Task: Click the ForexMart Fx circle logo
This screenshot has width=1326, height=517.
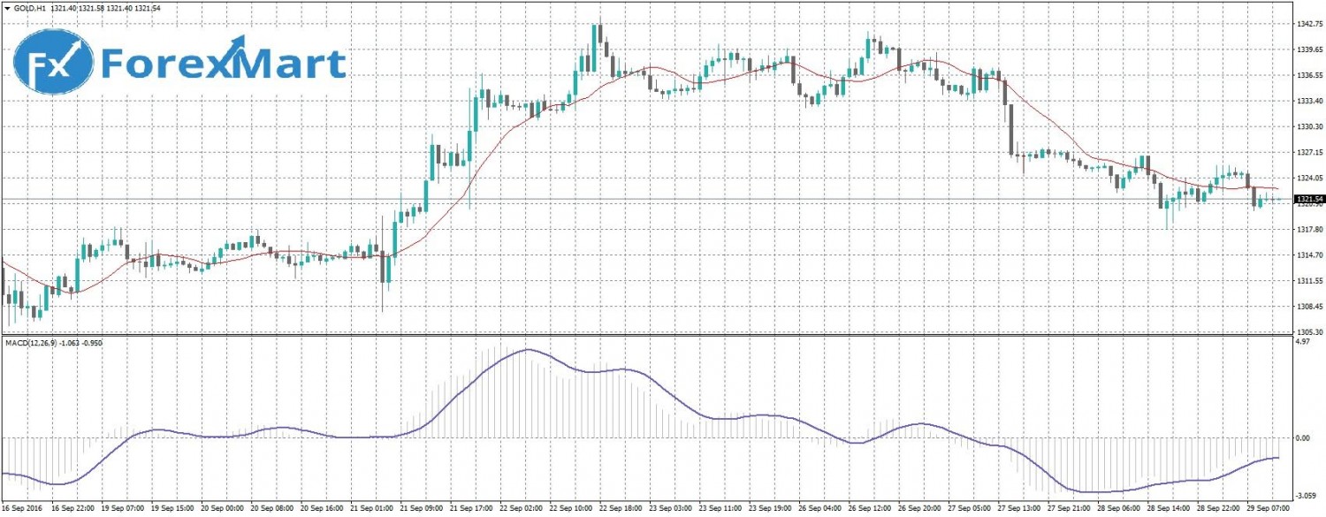Action: (53, 63)
